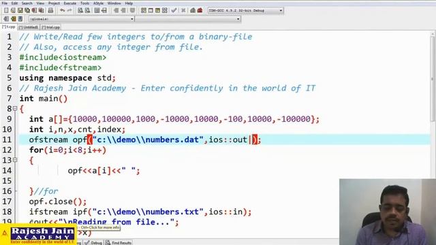Viewport: 436px width, 245px height.
Task: Open the AStyle menu
Action: point(98,3)
